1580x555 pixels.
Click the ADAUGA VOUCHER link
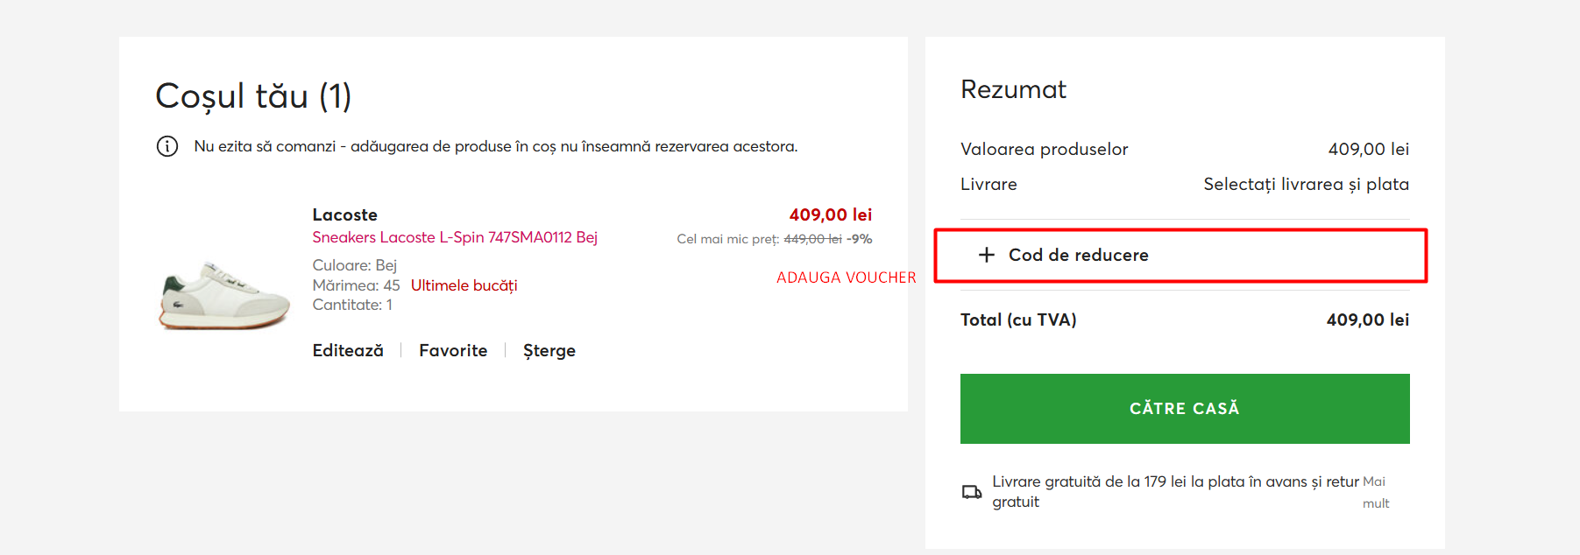coord(846,277)
